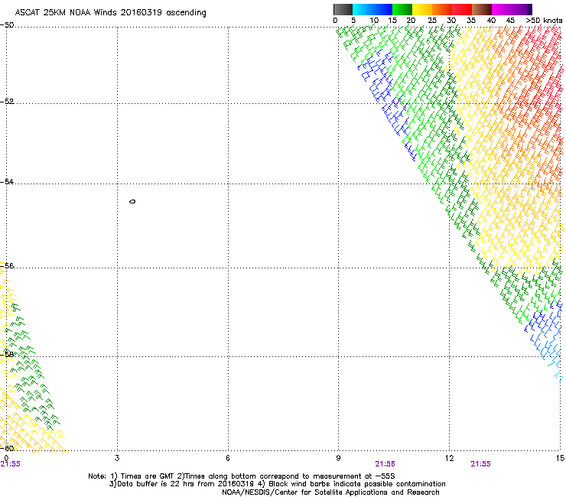This screenshot has height=497, width=566.
Task: Click the red 30-35 knots legend color
Action: (462, 9)
